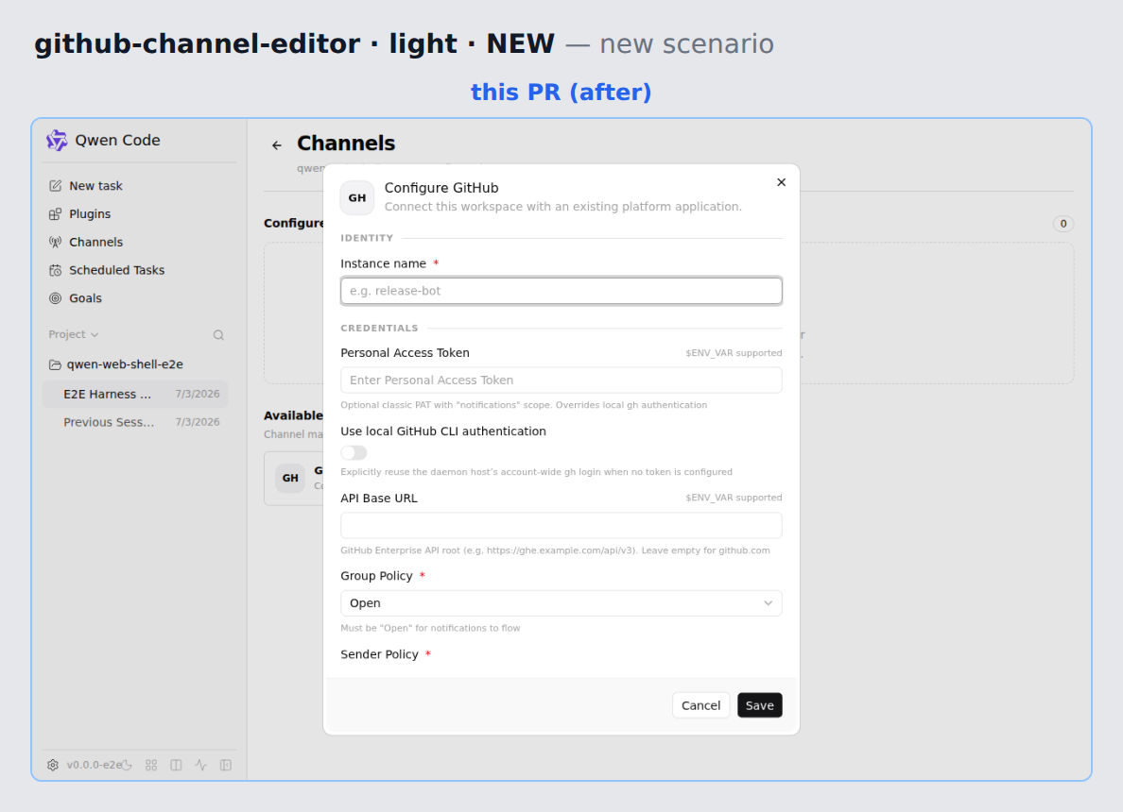Viewport: 1123px width, 812px height.
Task: Click the New task pencil icon
Action: pos(55,186)
